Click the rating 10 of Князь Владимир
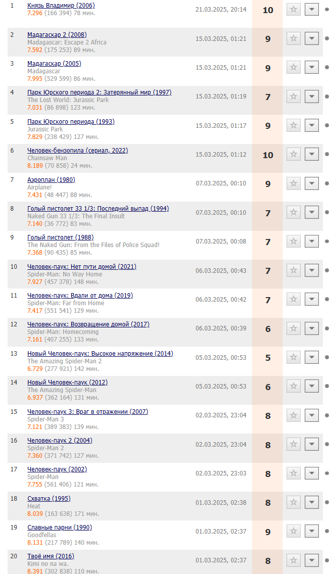 point(268,10)
